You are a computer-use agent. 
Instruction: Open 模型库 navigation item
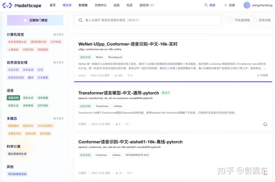pos(67,5)
